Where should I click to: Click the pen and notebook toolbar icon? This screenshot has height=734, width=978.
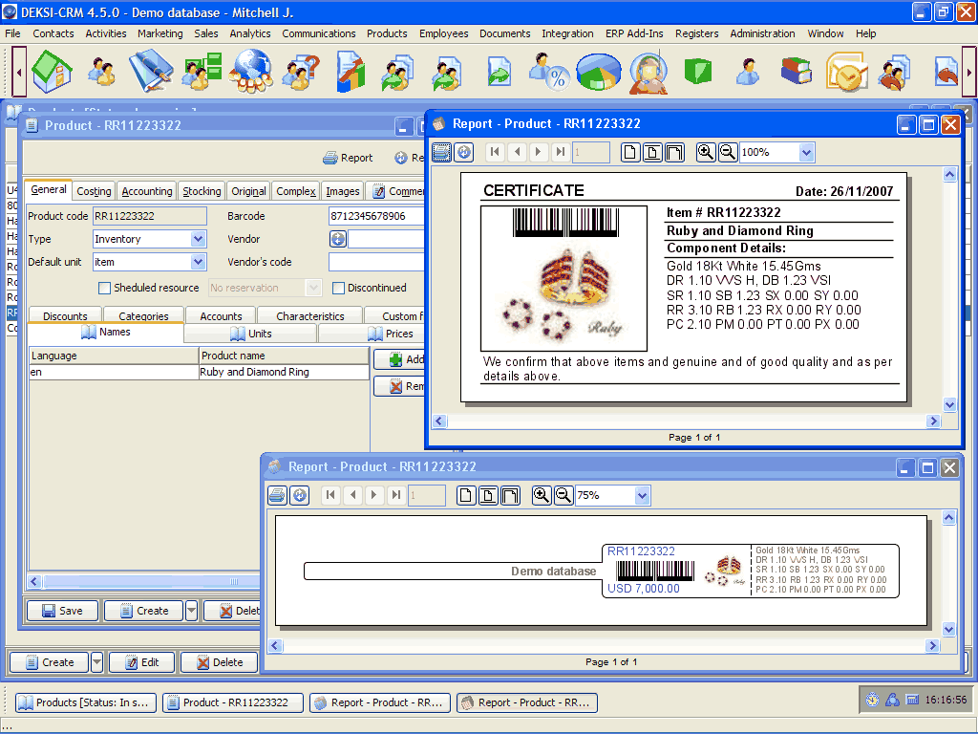tap(151, 71)
